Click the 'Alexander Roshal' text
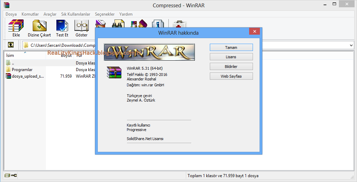 (141, 79)
